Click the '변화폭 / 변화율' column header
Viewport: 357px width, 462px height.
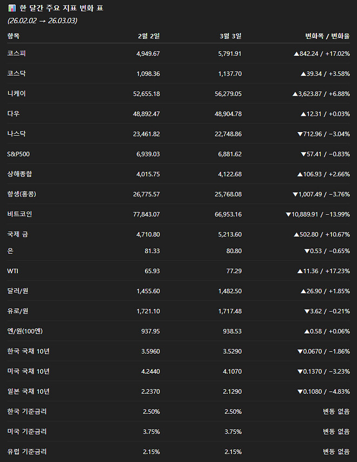(x=327, y=36)
